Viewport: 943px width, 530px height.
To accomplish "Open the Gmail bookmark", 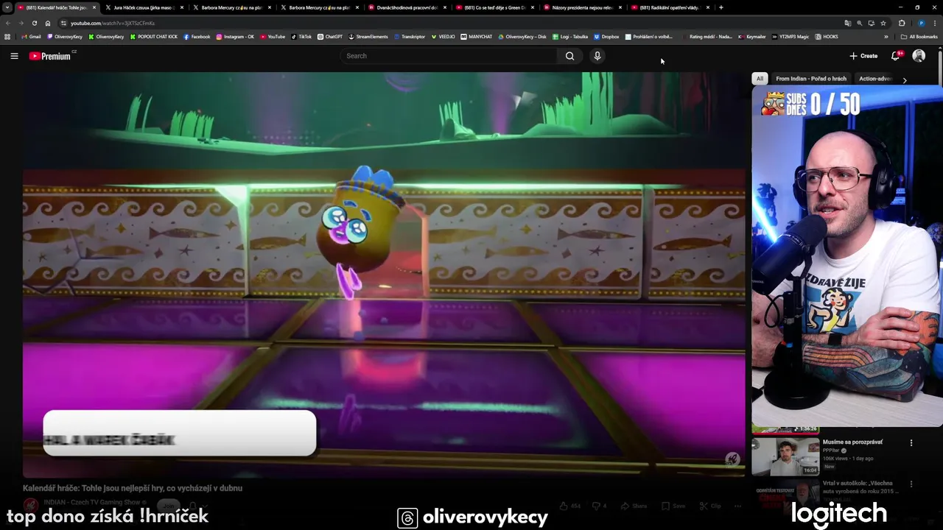I will coord(31,36).
